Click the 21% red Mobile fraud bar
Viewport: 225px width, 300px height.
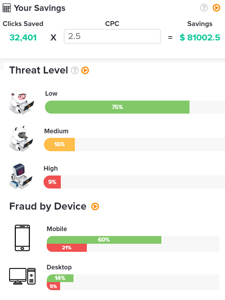66,248
